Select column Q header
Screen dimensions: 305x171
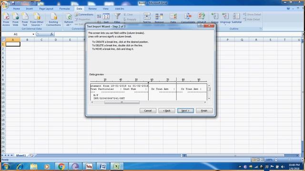click(x=242, y=40)
